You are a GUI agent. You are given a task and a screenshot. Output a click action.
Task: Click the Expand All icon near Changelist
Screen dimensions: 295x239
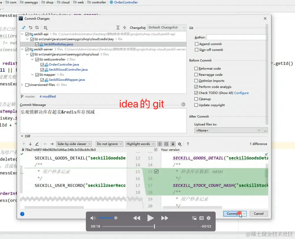point(118,28)
